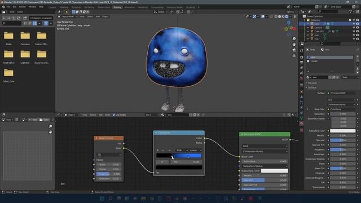Open the ColorRamp RGB color mode dropdown
Viewport: 361px width, 203px height.
point(182,151)
